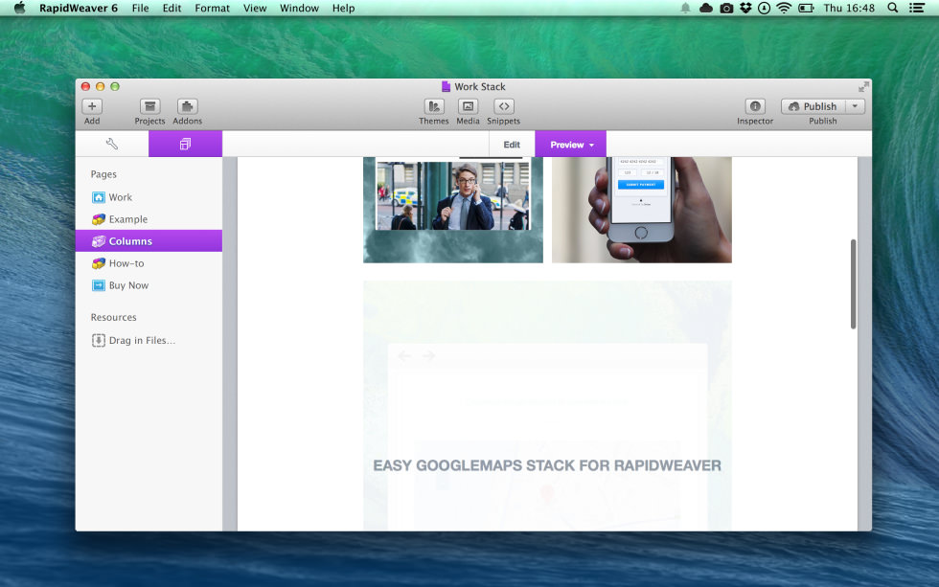The image size is (939, 587).
Task: Open the Format menu
Action: pos(212,8)
